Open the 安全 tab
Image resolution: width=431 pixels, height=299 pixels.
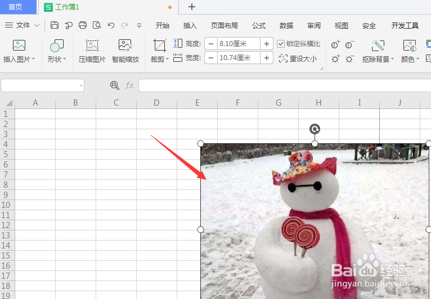369,25
